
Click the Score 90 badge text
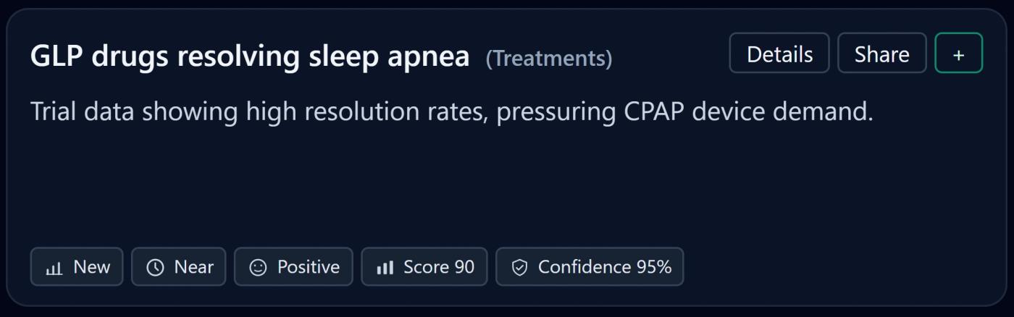coord(438,267)
